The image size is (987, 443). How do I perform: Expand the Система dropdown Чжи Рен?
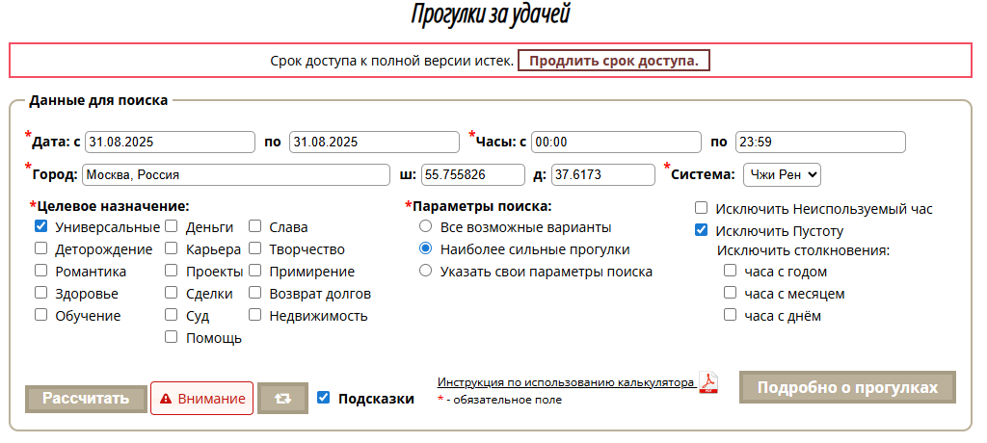pos(782,174)
